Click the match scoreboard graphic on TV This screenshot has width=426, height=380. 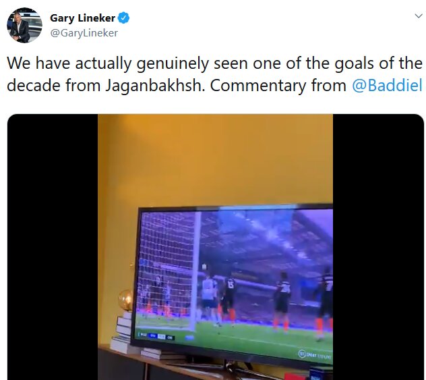(156, 336)
